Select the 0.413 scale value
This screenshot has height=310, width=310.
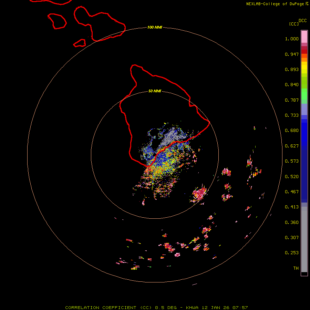point(292,207)
